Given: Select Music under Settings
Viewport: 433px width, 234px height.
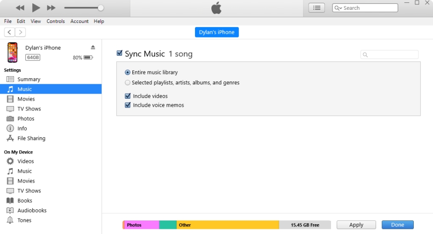Looking at the screenshot, I should pyautogui.click(x=51, y=89).
